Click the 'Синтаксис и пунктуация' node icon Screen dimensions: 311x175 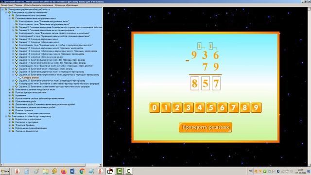(x=13, y=122)
